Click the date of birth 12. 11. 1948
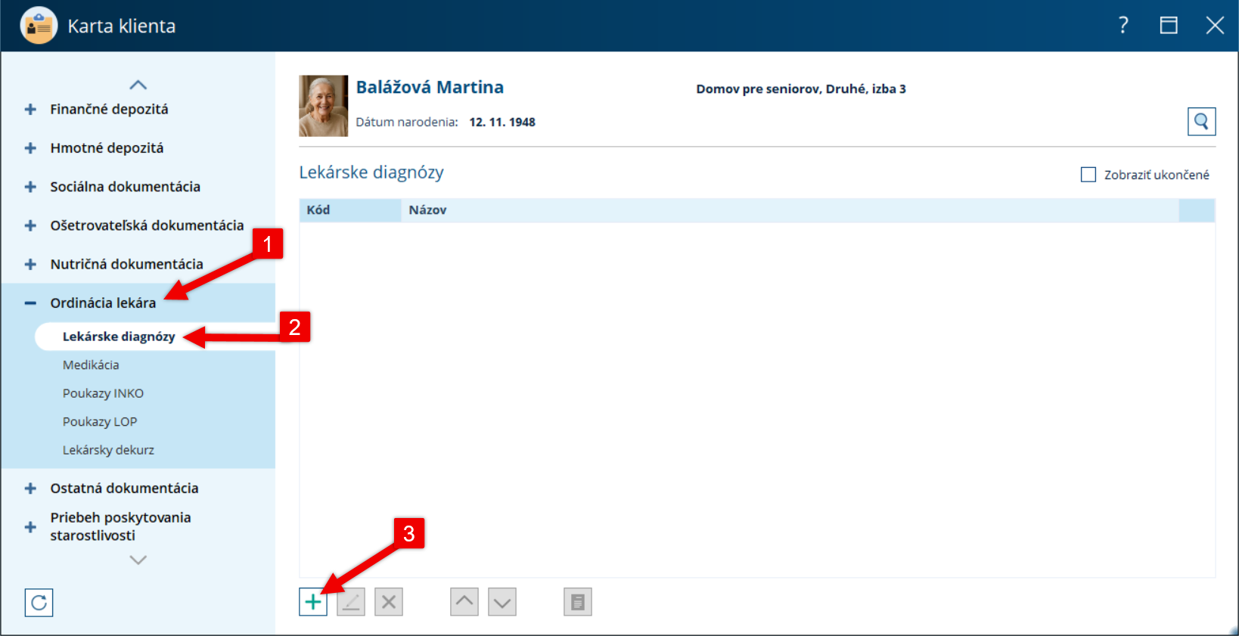Viewport: 1239px width, 636px height. (502, 122)
